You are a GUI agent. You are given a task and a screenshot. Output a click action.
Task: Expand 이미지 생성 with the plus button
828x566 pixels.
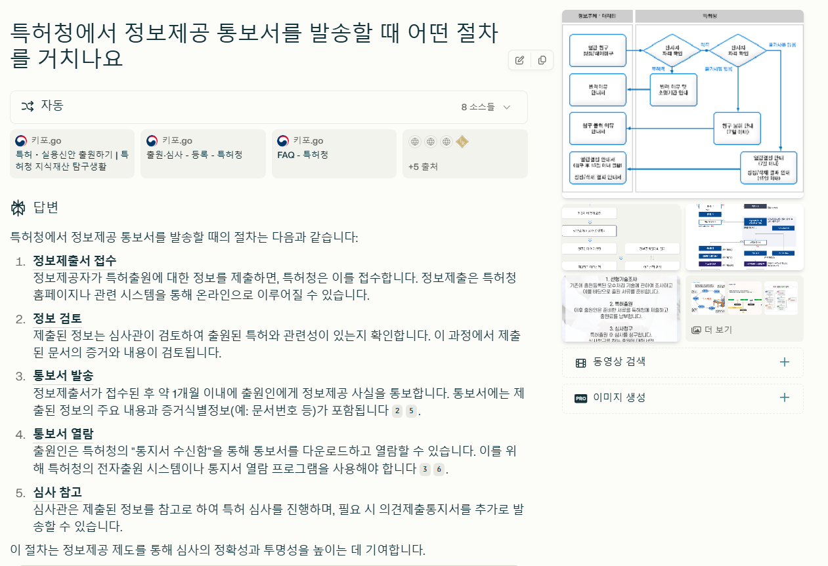point(785,398)
